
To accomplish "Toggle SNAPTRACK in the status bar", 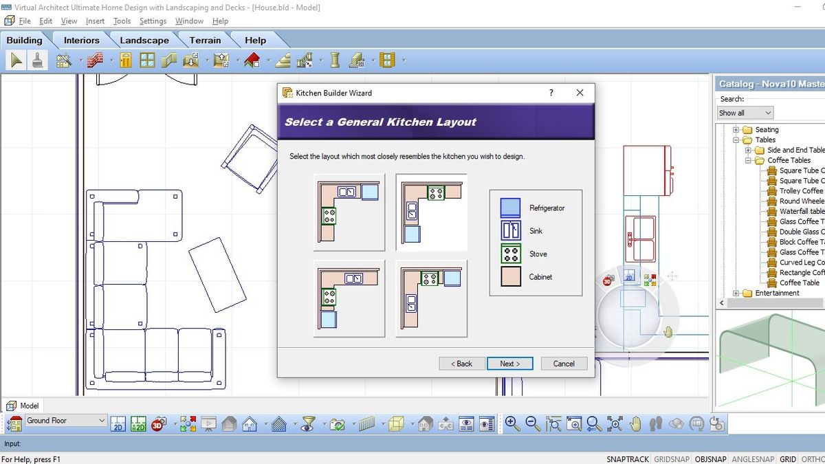I will (x=626, y=459).
